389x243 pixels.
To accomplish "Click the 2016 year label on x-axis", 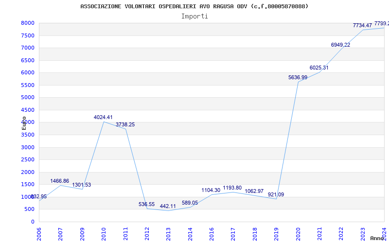I will click(x=212, y=234).
